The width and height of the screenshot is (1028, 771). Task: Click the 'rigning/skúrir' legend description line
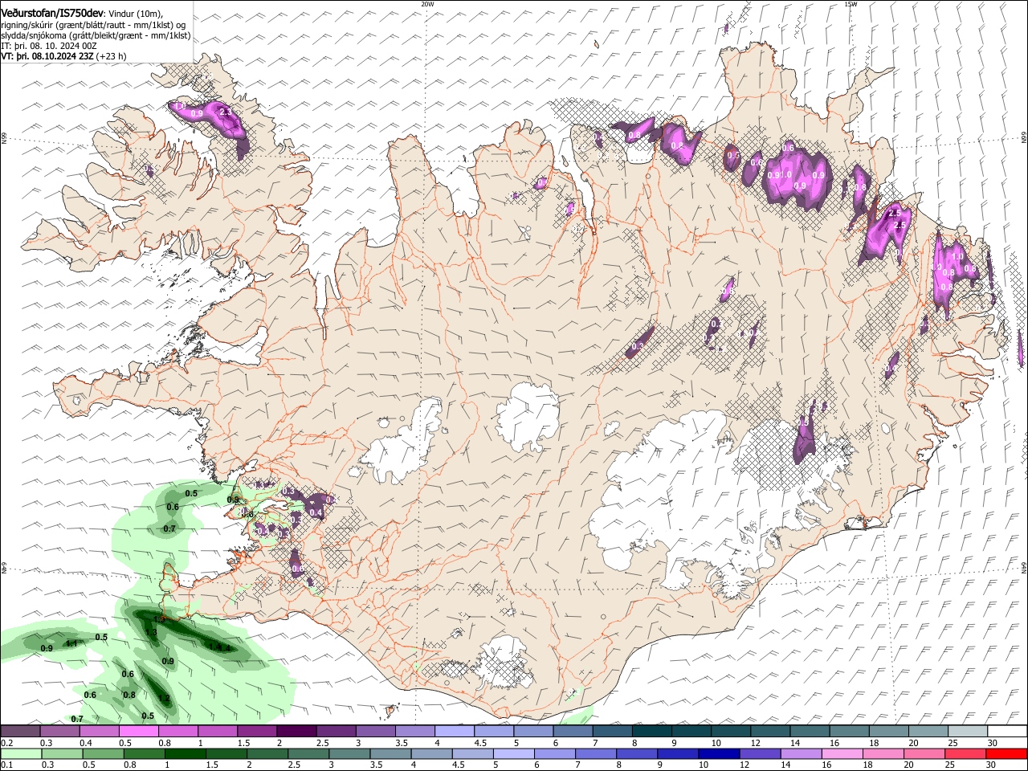tap(95, 24)
